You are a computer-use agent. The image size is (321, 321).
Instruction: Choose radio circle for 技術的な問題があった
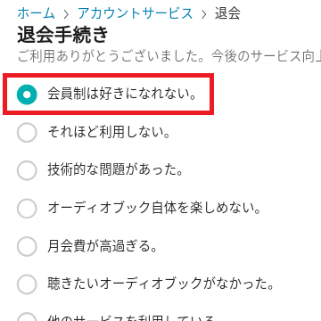tap(27, 170)
